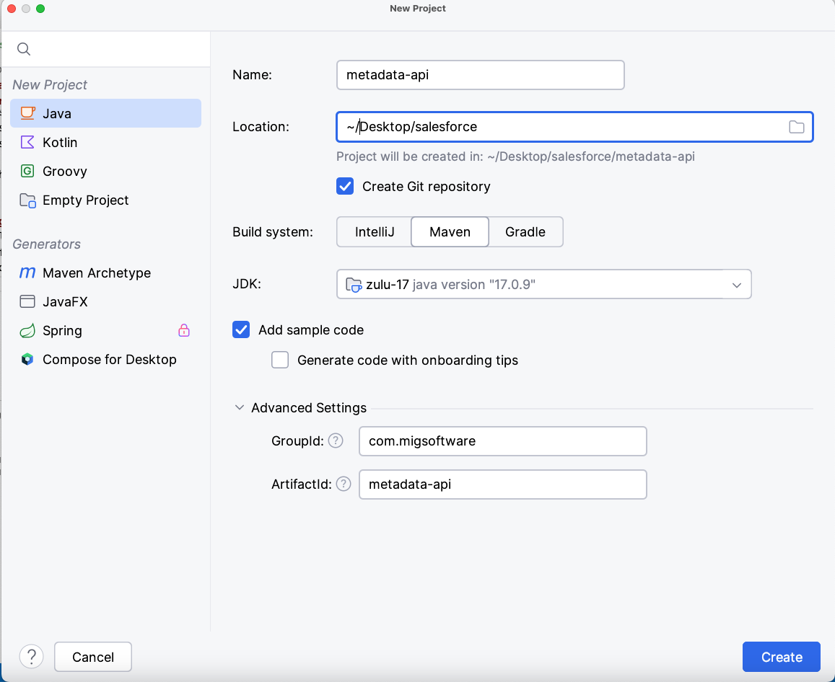Image resolution: width=835 pixels, height=682 pixels.
Task: Click the JDK folder icon in dropdown
Action: 354,285
